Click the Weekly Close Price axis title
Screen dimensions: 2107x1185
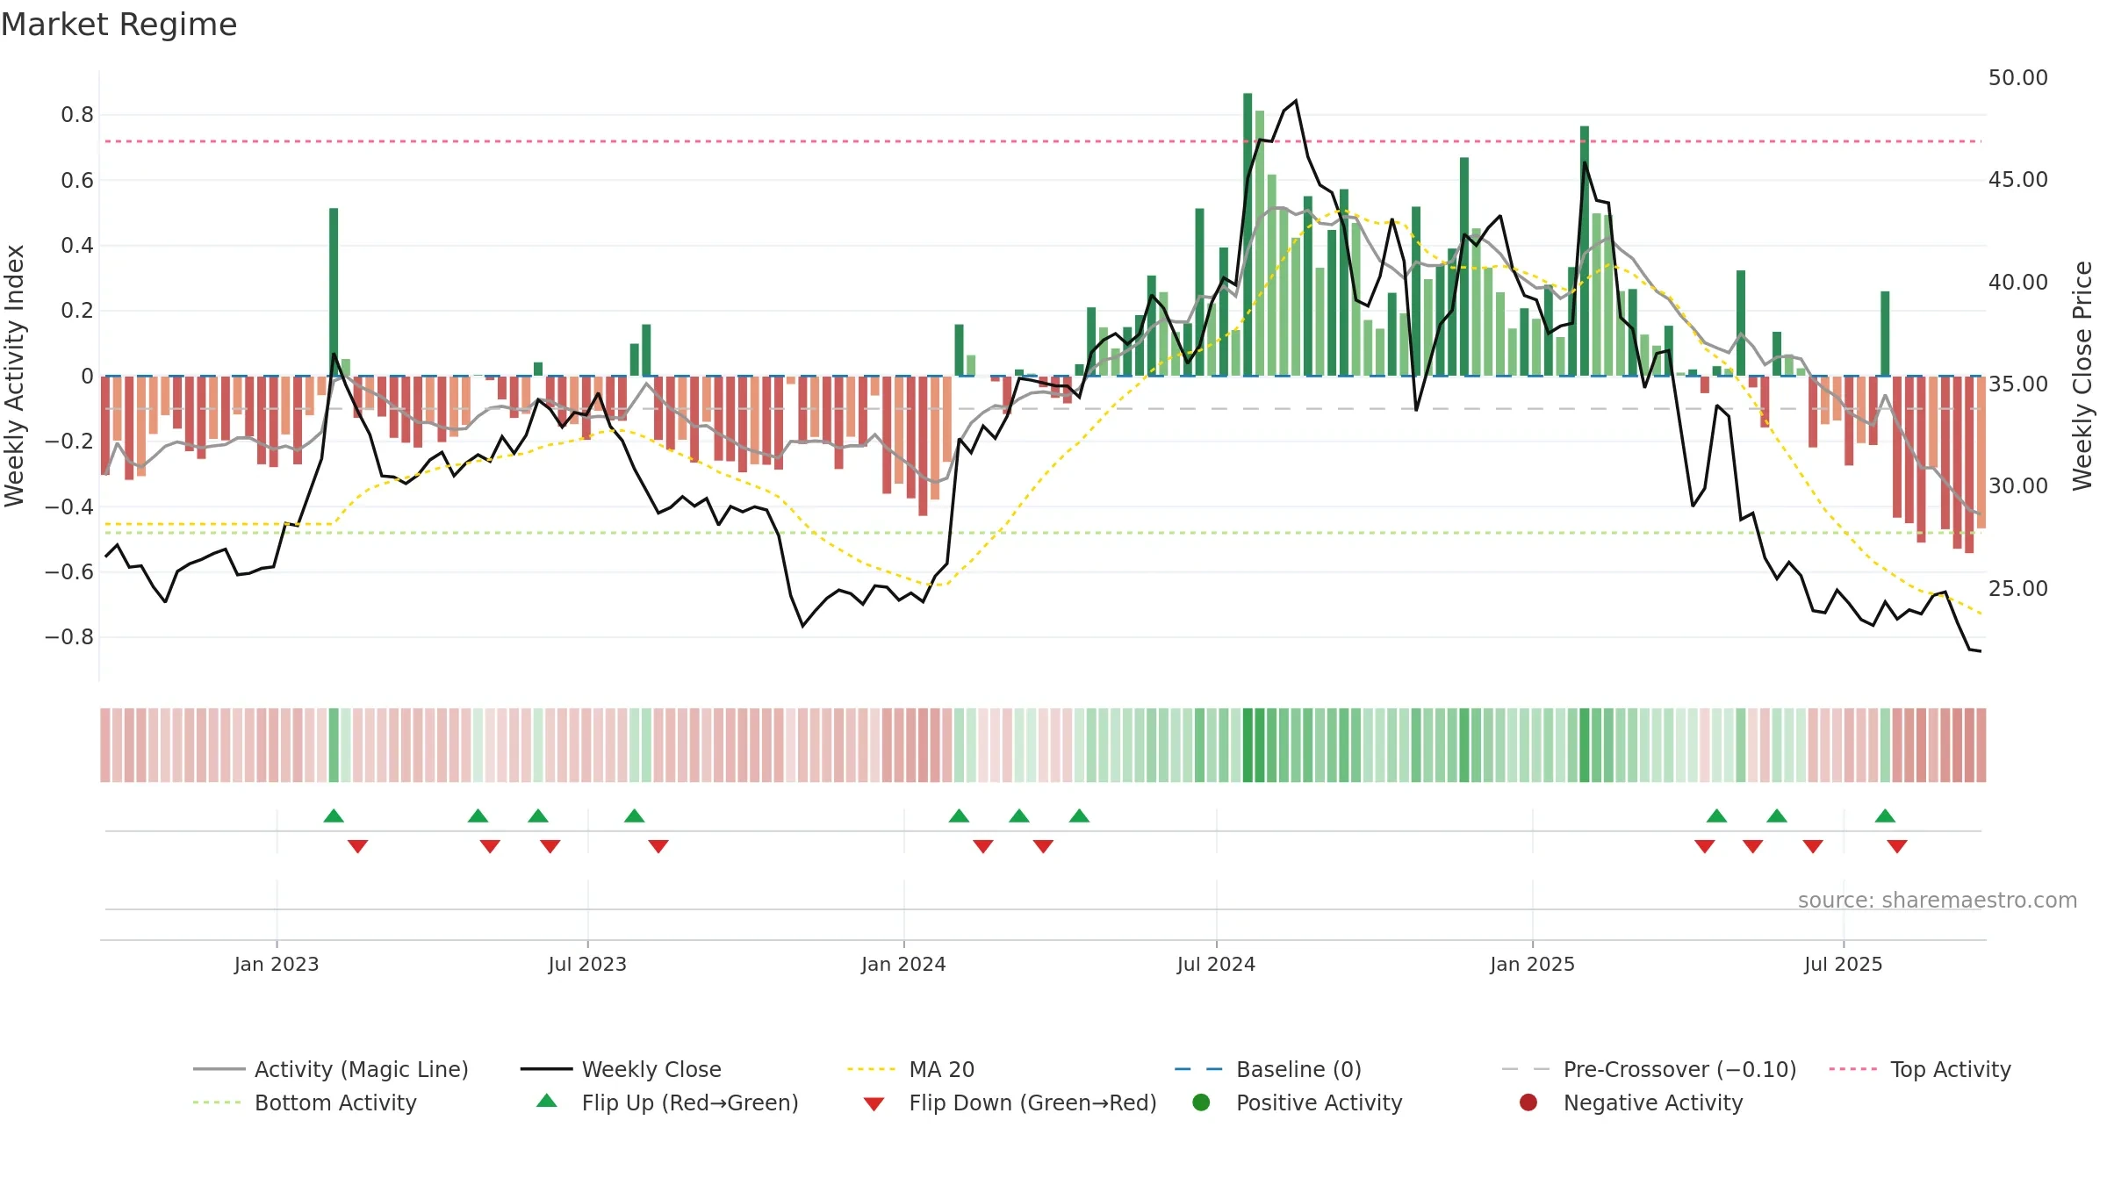2082,376
